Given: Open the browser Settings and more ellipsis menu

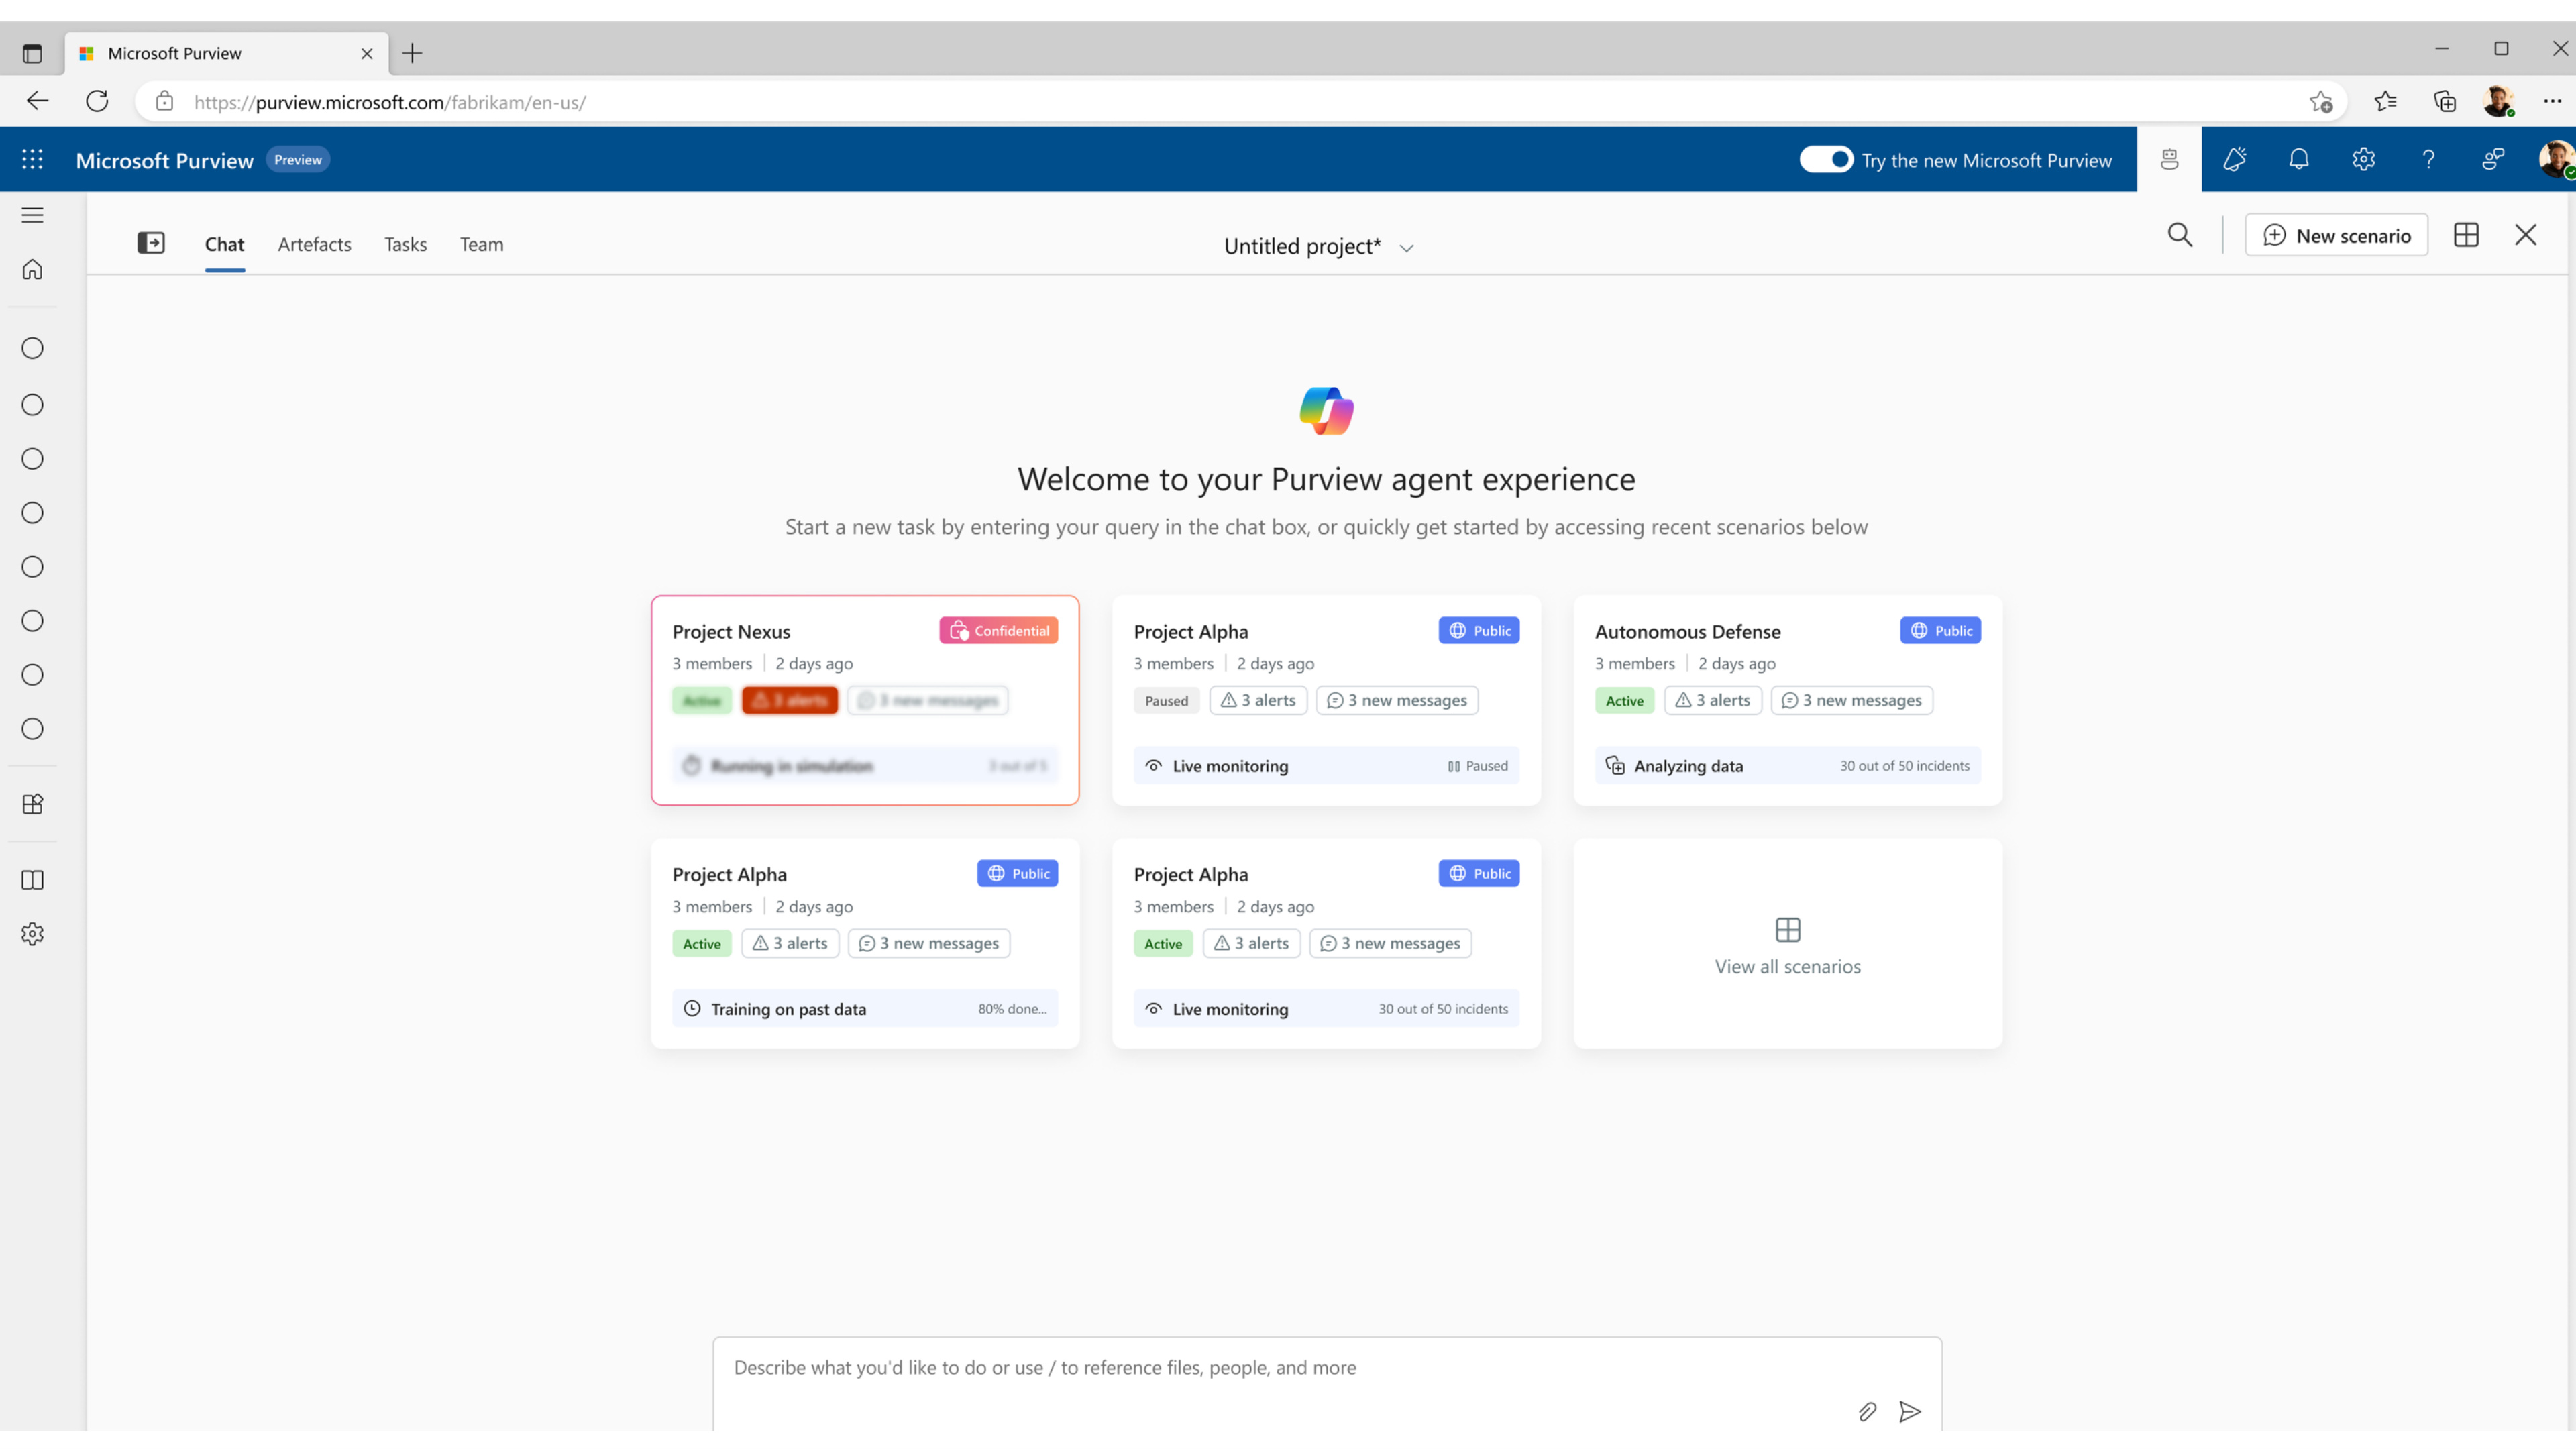Looking at the screenshot, I should pyautogui.click(x=2552, y=101).
